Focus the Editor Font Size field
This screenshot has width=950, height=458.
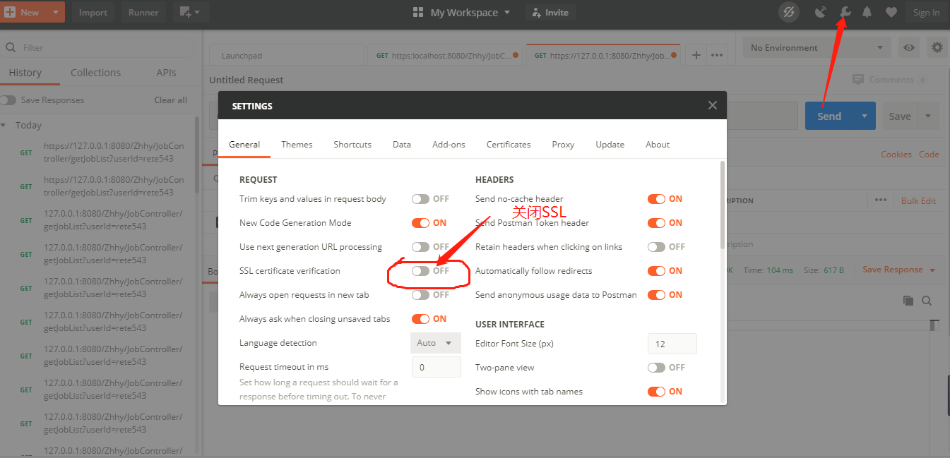[x=672, y=344]
